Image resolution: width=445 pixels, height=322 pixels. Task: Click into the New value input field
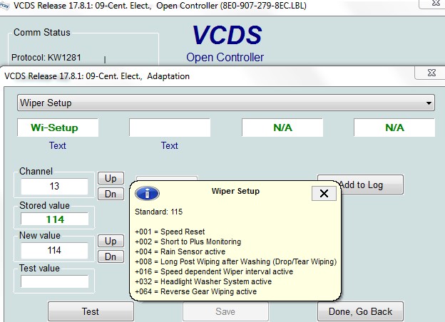click(54, 251)
